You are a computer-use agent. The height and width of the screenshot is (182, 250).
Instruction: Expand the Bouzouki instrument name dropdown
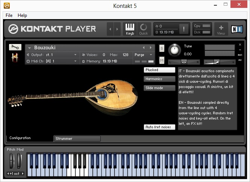[29, 48]
